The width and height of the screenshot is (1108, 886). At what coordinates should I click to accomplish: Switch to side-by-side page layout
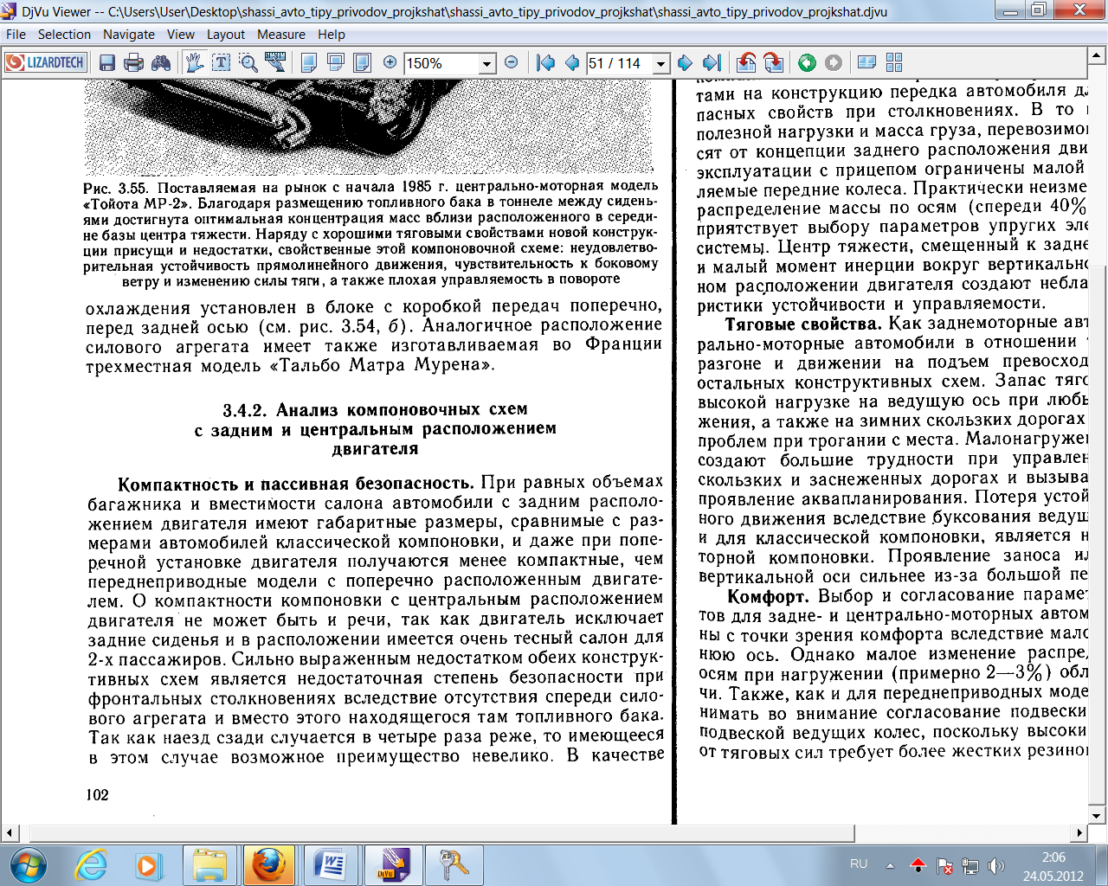[362, 62]
